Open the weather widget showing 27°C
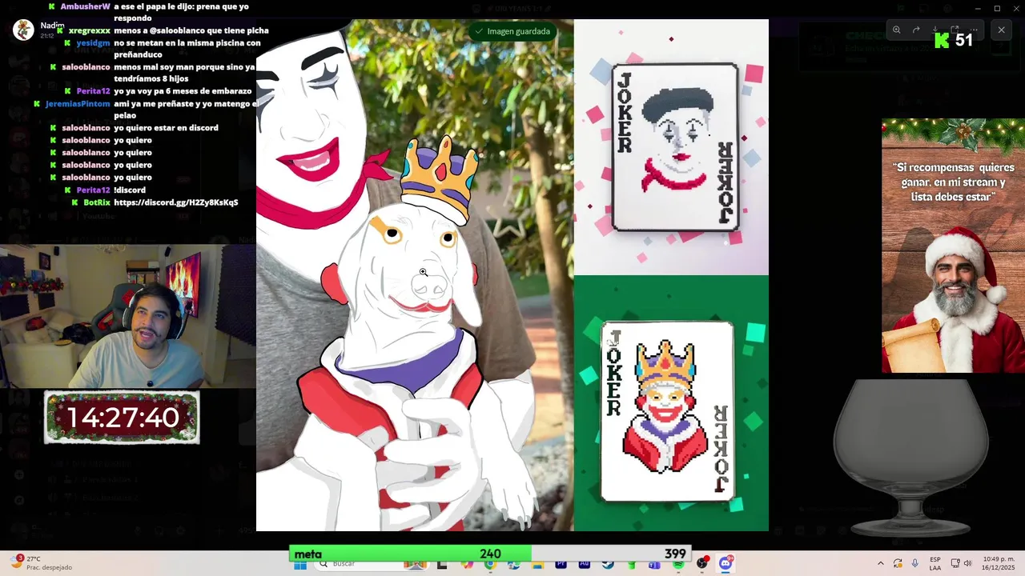Screen dimensions: 1025x576 pos(40,563)
